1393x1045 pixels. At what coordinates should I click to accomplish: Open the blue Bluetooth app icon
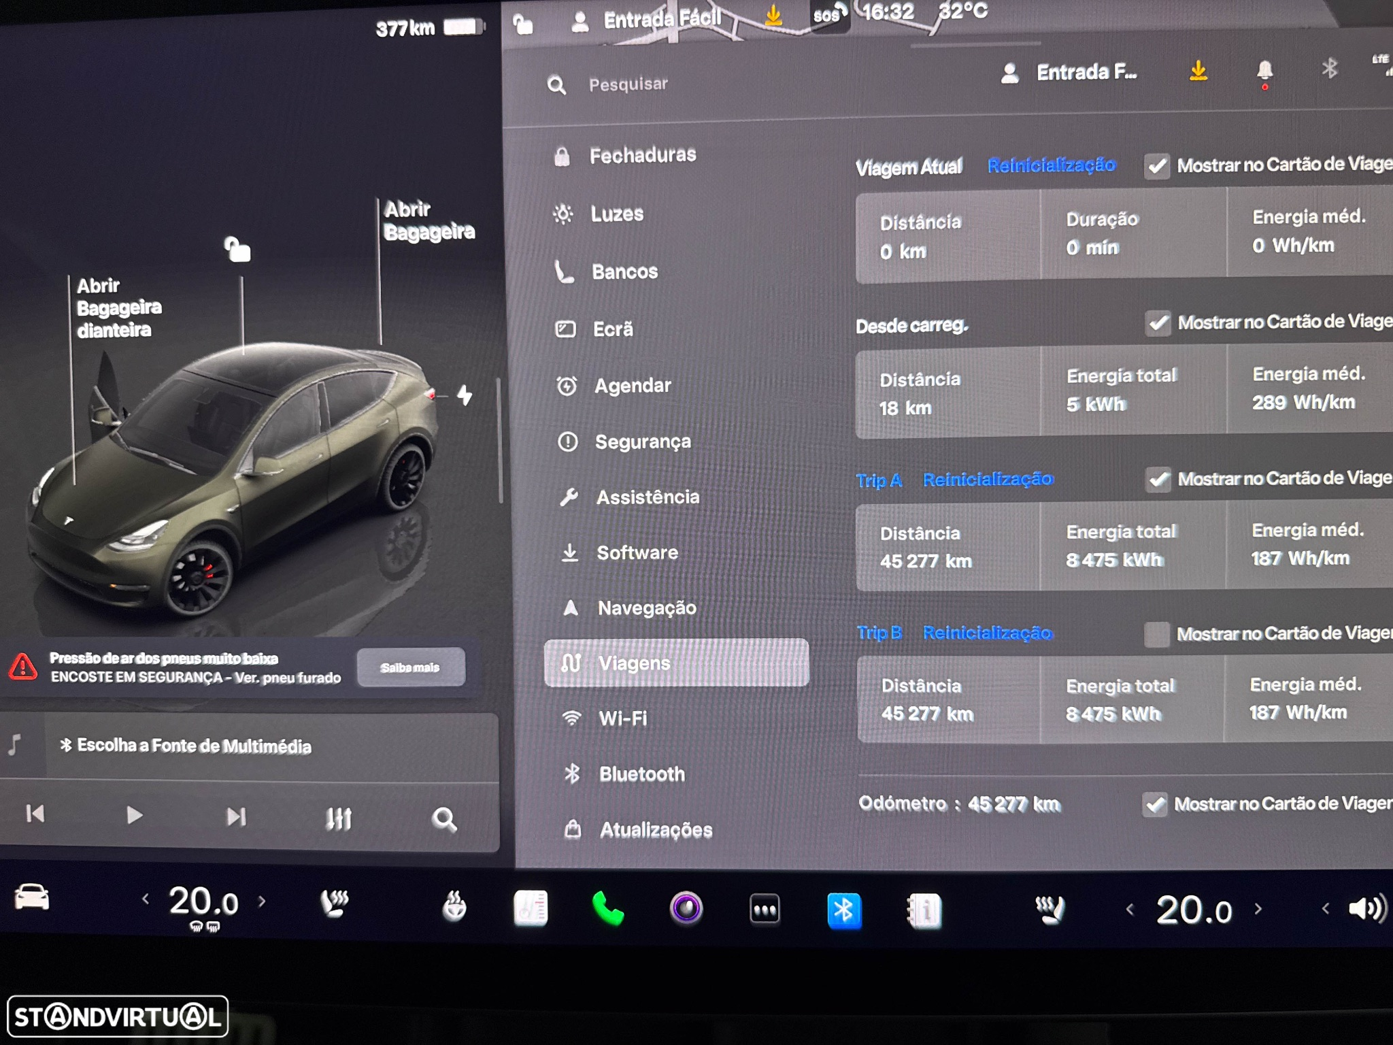[x=844, y=910]
